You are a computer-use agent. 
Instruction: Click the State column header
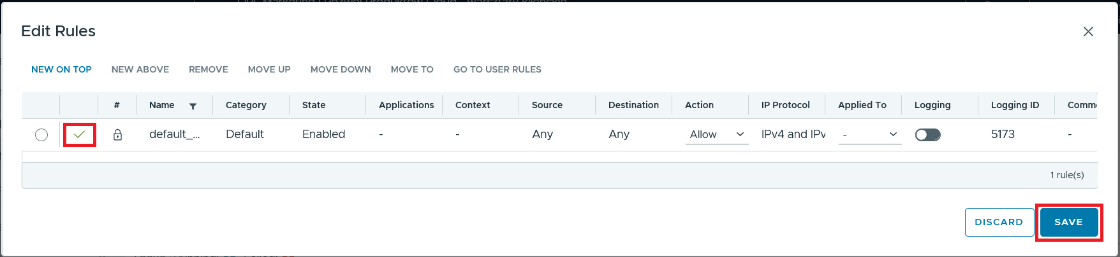[314, 105]
